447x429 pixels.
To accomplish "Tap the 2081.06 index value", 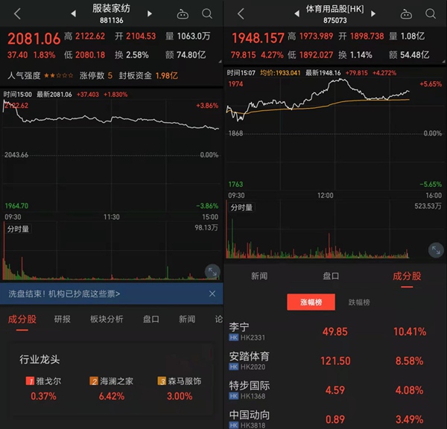I will 34,39.
